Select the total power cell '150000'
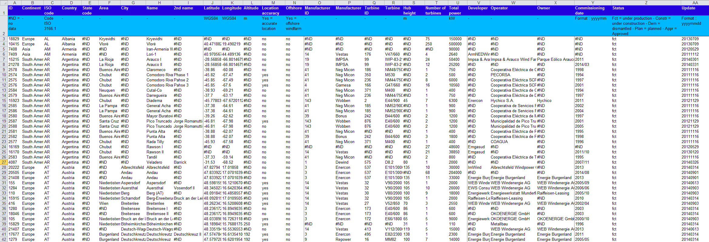 (x=458, y=39)
